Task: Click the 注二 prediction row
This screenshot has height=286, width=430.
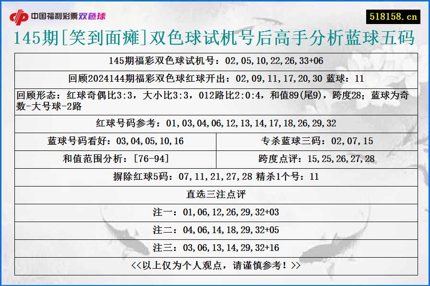Action: point(215,230)
